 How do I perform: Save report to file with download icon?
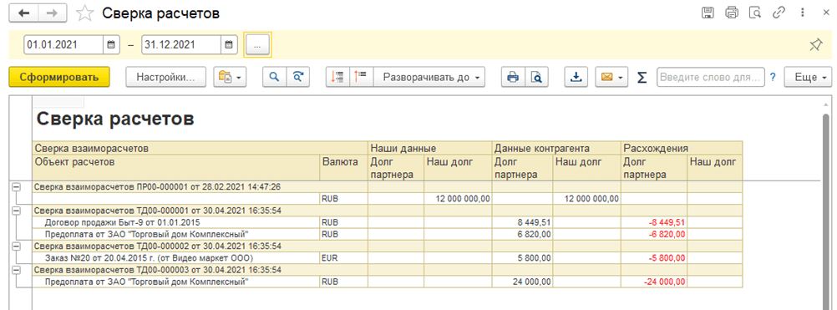coord(576,78)
